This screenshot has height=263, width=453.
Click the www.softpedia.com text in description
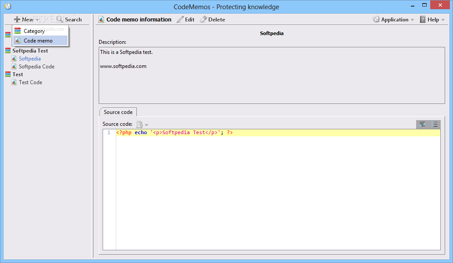pyautogui.click(x=123, y=66)
